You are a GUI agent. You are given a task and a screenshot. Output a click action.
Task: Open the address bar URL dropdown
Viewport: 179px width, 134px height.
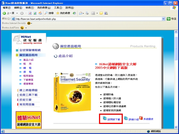pos(163,19)
